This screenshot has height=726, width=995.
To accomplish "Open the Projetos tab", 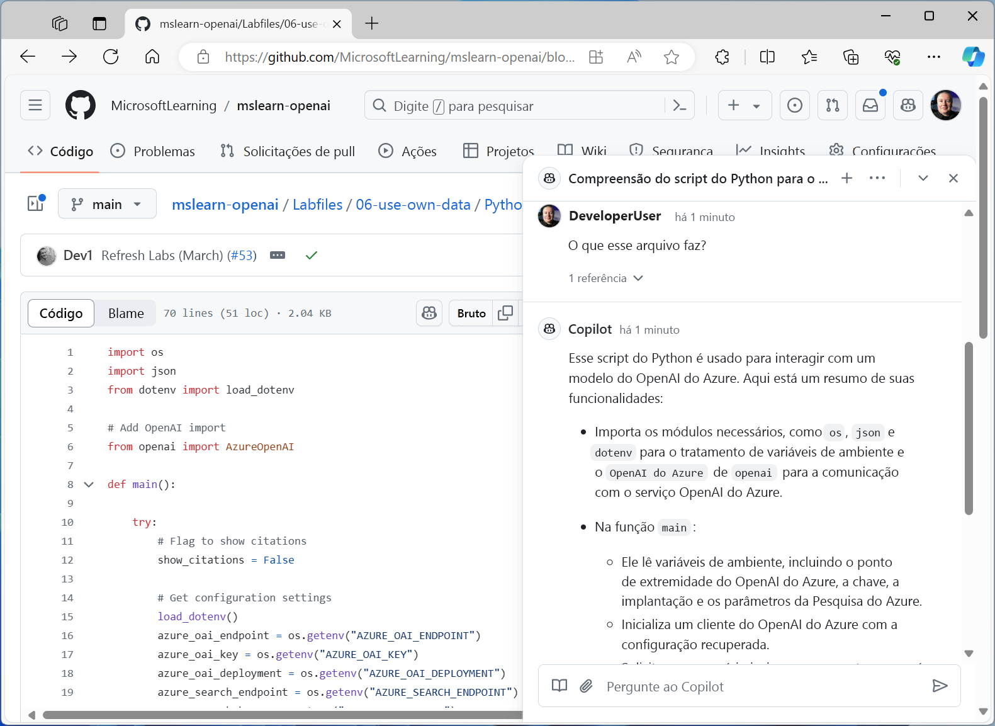I will pyautogui.click(x=498, y=151).
